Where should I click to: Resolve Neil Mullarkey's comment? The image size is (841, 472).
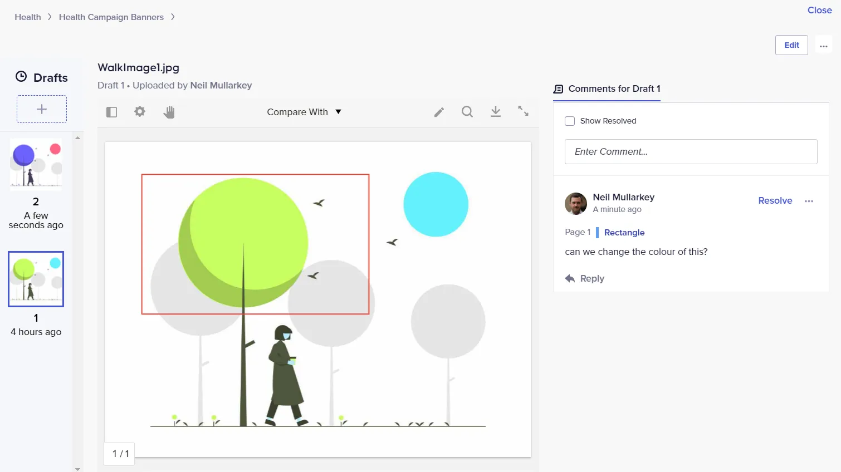[775, 200]
